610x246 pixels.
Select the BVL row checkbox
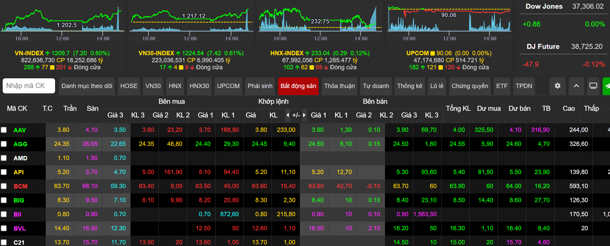[x=4, y=228]
